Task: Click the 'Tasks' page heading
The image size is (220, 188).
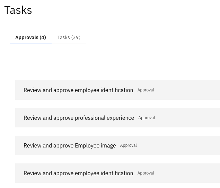Action: (x=18, y=10)
